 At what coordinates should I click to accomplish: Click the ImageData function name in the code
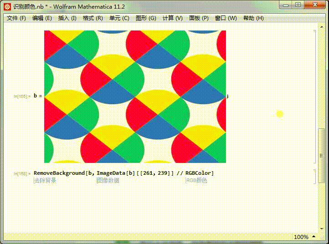111,173
